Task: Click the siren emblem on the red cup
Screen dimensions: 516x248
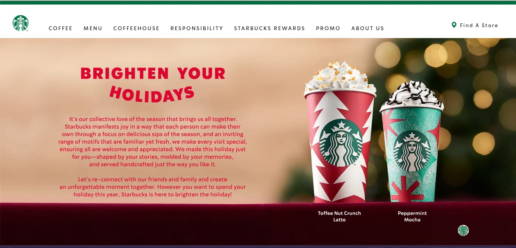Action: coord(341,143)
